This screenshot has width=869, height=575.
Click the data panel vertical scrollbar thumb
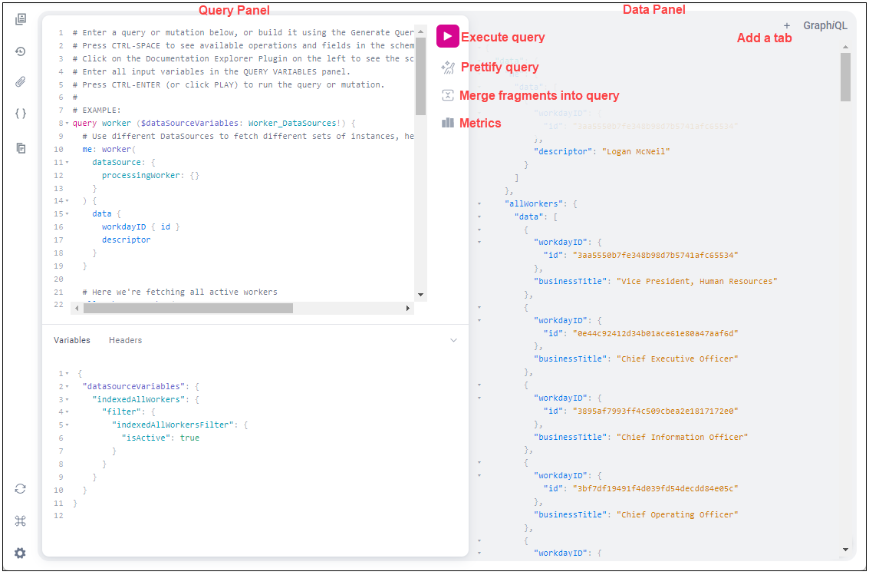845,77
